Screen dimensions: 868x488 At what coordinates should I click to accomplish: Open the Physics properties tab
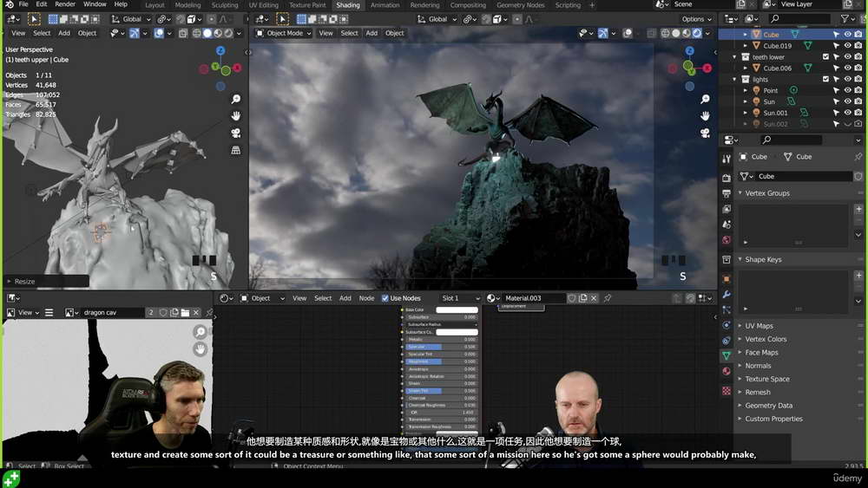tap(727, 325)
